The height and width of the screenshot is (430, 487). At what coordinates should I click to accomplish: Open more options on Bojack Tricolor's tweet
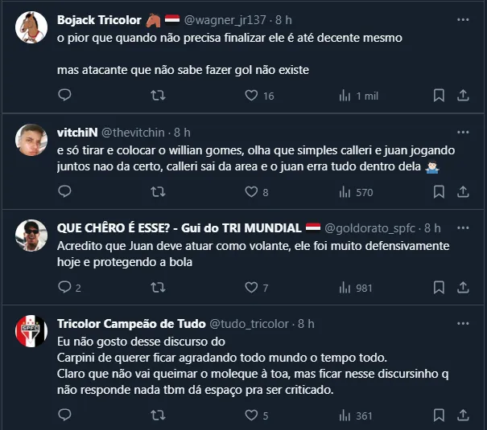(x=463, y=19)
